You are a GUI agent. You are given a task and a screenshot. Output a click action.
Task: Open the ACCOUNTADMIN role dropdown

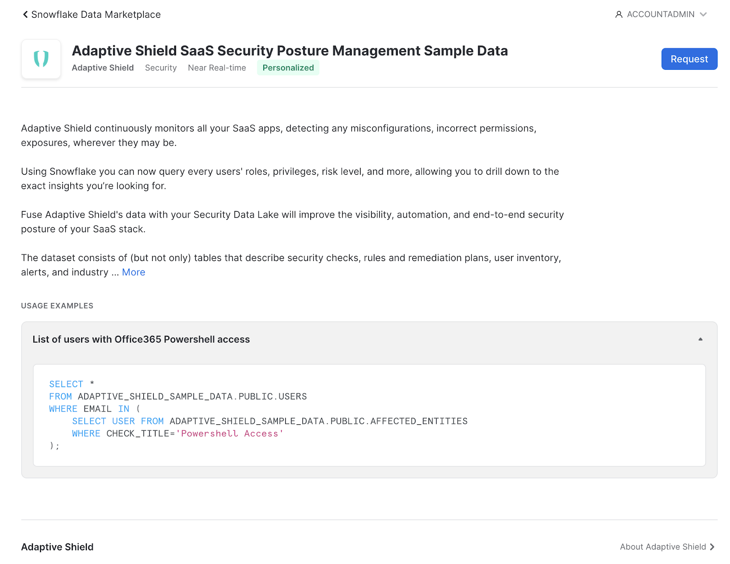(661, 15)
